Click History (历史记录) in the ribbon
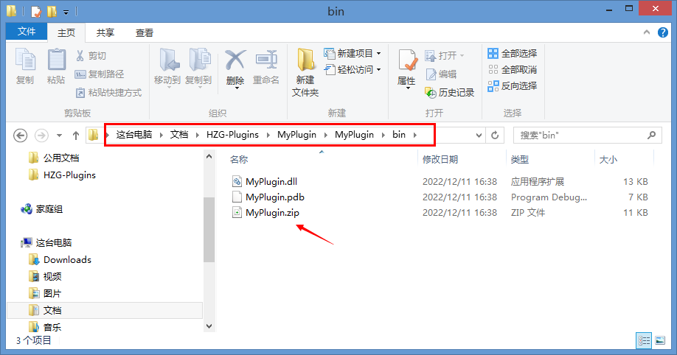This screenshot has height=355, width=677. (x=449, y=92)
